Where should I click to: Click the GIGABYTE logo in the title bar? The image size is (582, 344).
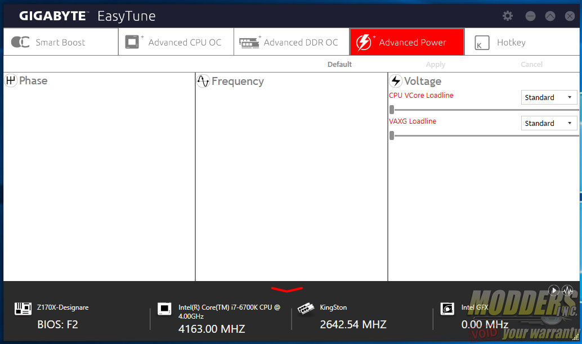(53, 16)
